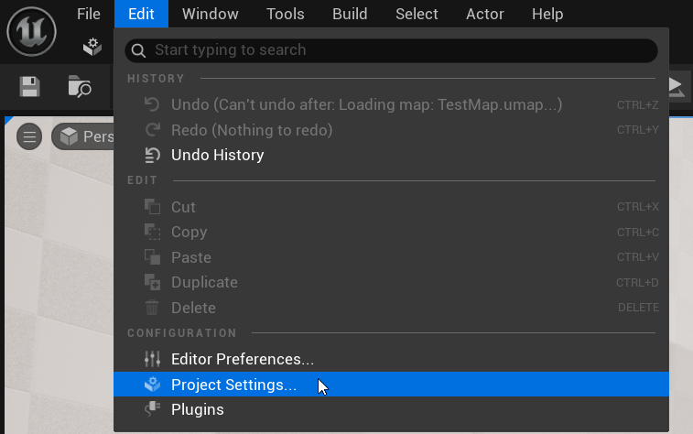Screen dimensions: 693x434
Task: Open Content Browser folder search icon
Action: pyautogui.click(x=80, y=87)
